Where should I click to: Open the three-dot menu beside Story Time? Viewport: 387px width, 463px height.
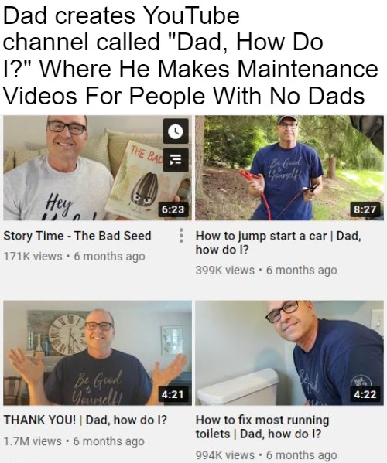[181, 235]
